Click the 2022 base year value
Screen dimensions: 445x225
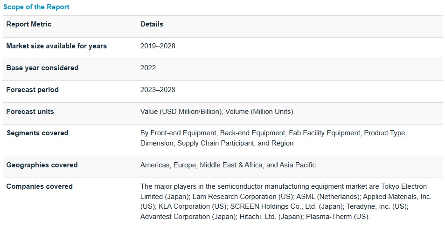point(148,68)
